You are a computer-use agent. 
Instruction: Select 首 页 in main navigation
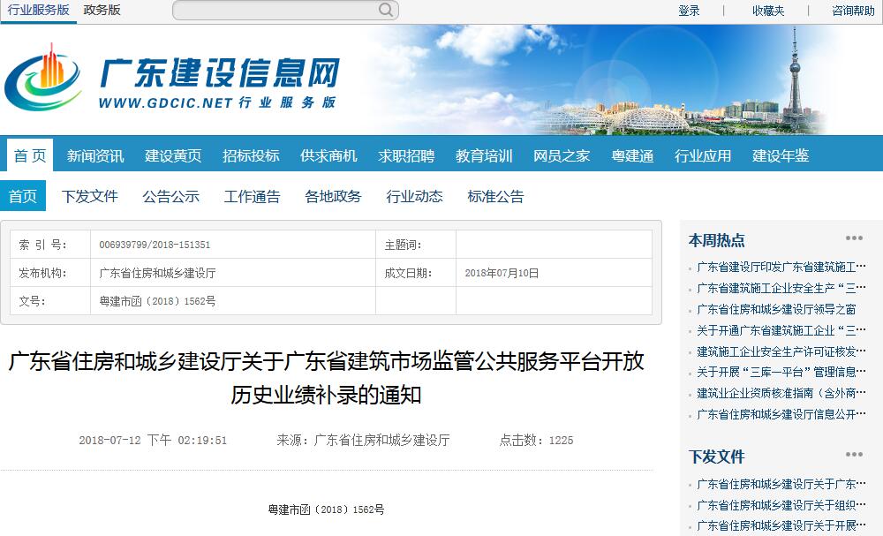(30, 155)
